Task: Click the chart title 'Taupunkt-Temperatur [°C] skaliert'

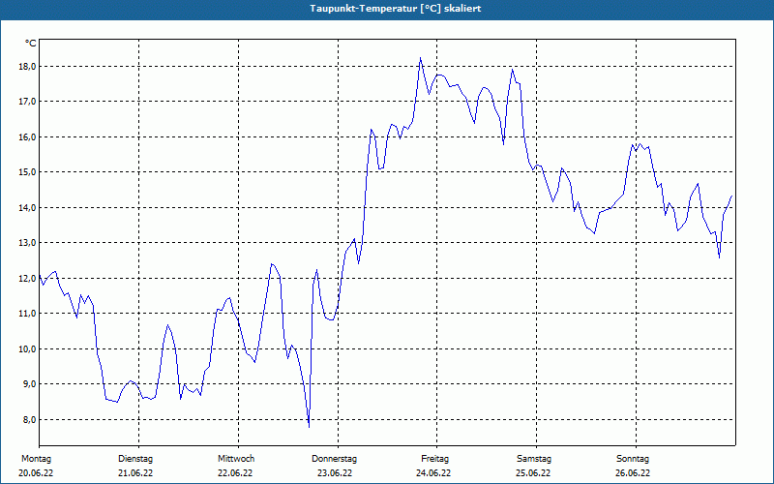Action: pos(396,9)
